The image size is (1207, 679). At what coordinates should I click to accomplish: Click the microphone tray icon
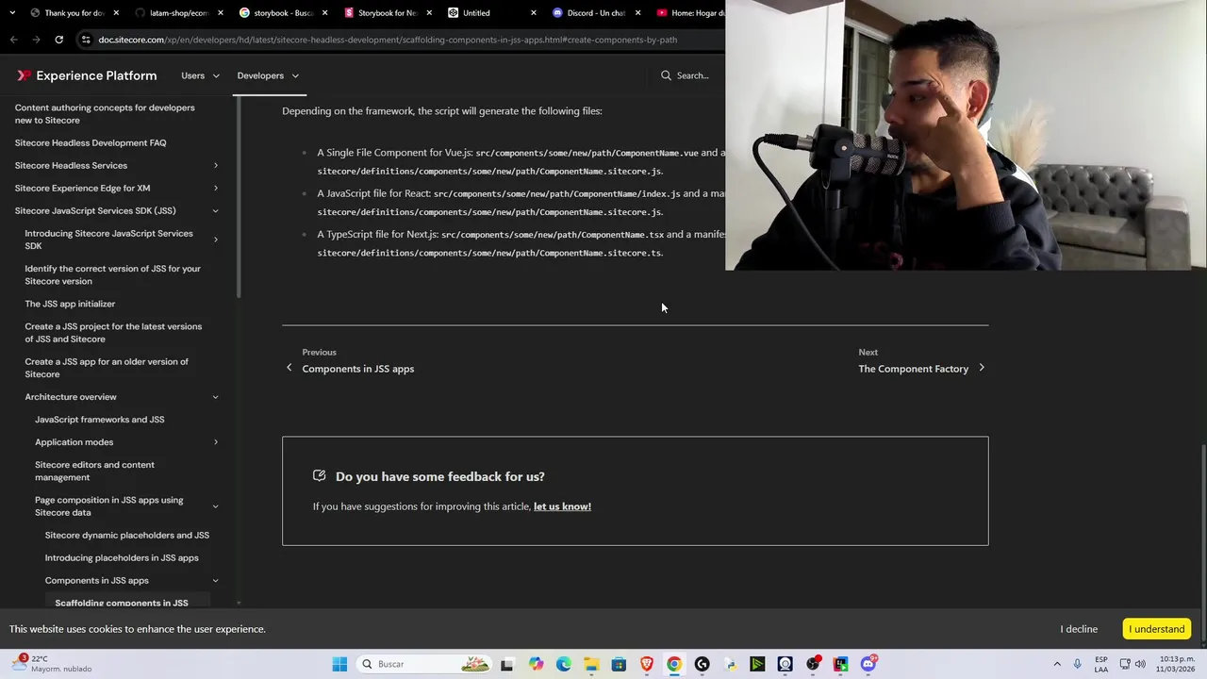point(1077,664)
